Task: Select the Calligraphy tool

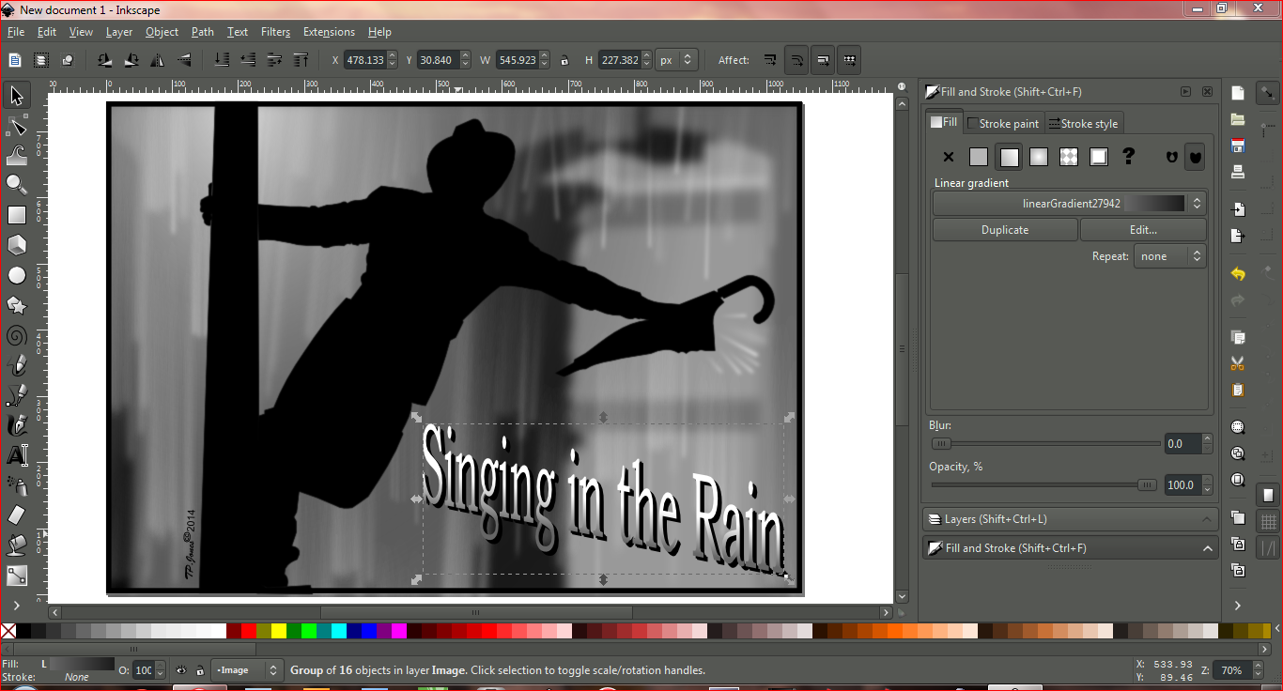Action: (x=17, y=424)
